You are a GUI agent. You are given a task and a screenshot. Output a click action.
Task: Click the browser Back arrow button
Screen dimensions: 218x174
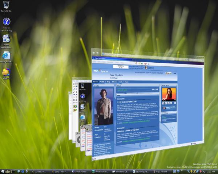pos(94,53)
